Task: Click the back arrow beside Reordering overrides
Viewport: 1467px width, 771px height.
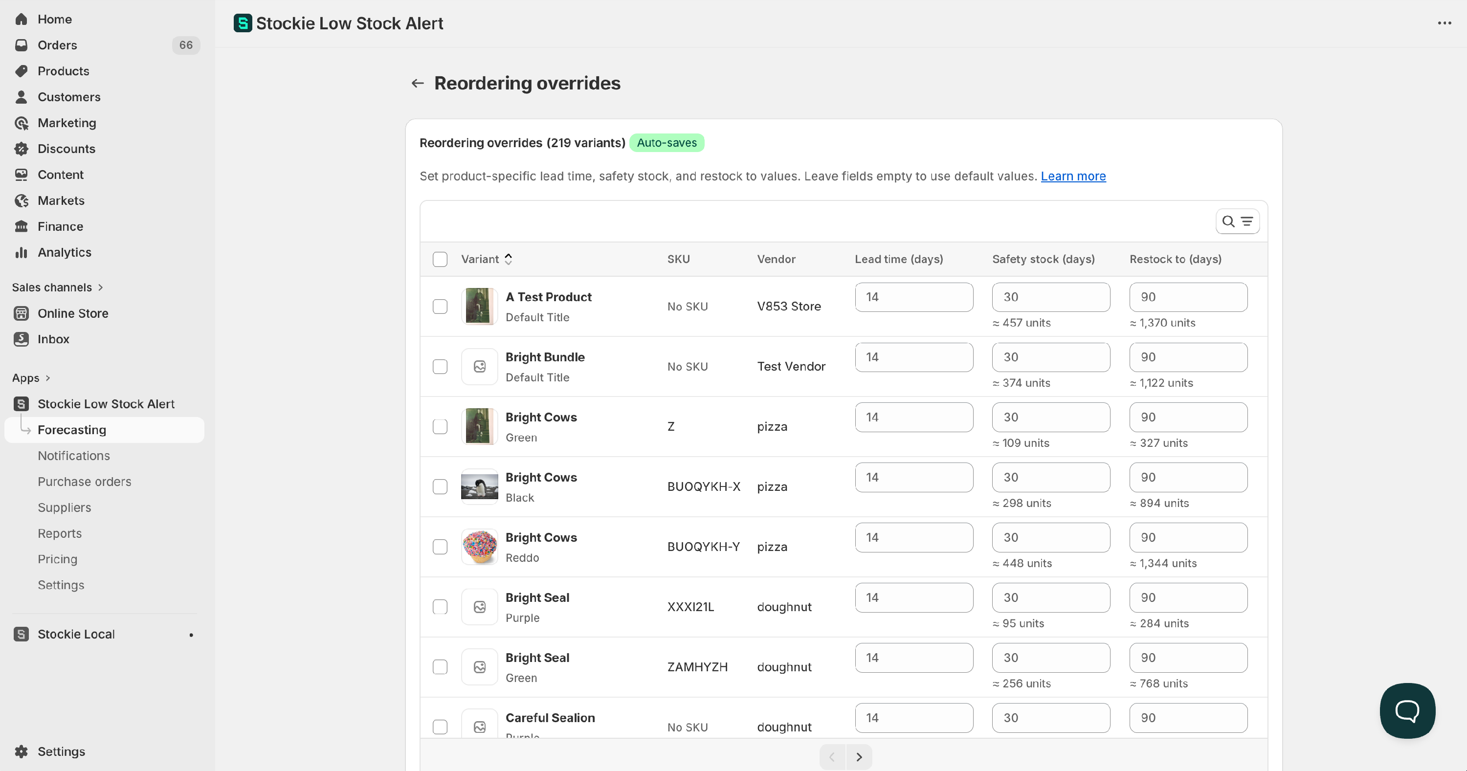Action: [418, 83]
